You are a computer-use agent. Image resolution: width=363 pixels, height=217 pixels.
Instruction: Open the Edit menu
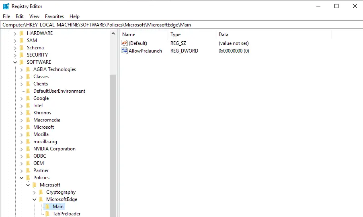pyautogui.click(x=20, y=16)
